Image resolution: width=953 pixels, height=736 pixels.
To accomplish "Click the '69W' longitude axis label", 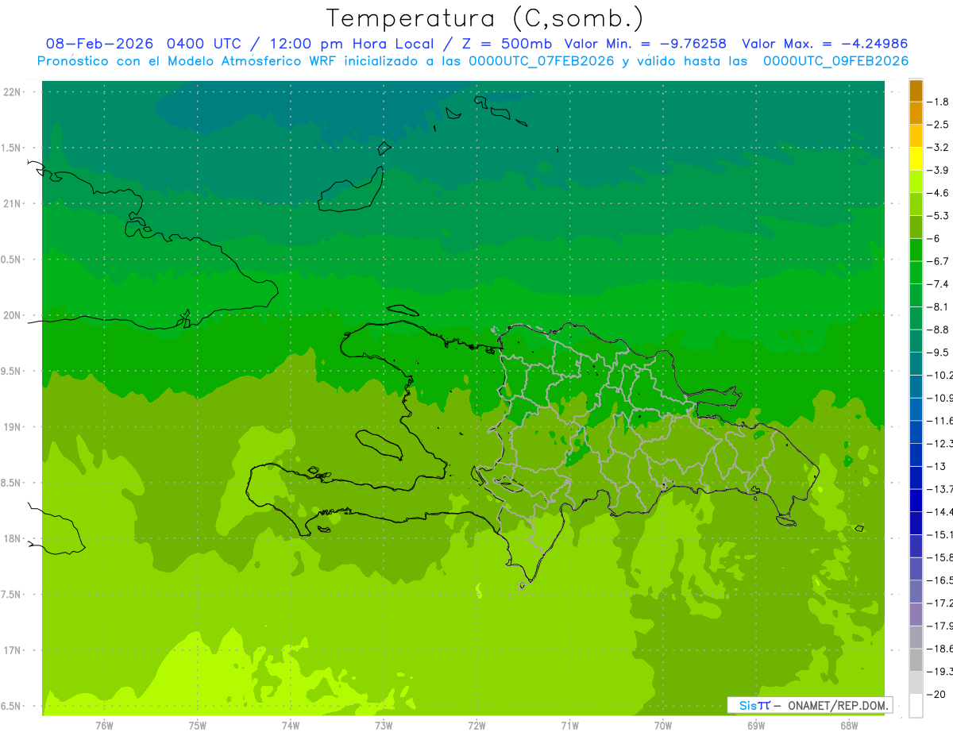I will pyautogui.click(x=756, y=726).
